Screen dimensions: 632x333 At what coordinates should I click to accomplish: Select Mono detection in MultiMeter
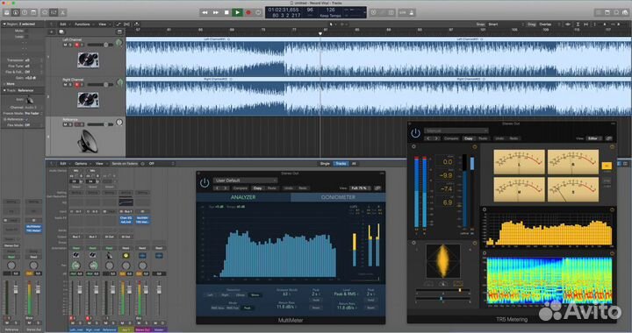tap(255, 294)
